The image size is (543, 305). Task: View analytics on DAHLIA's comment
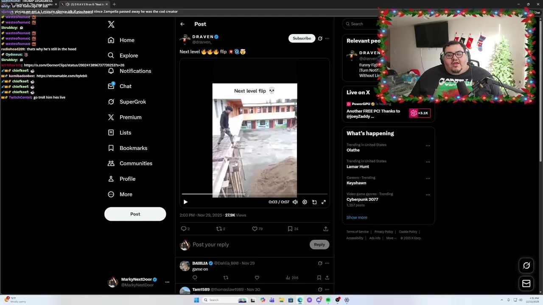click(291, 278)
